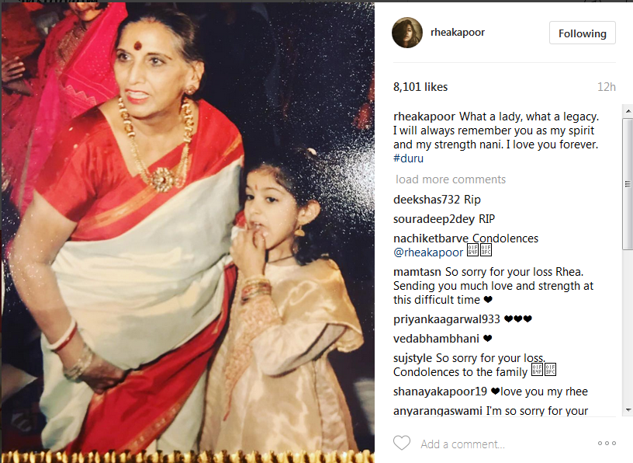This screenshot has height=463, width=633.
Task: Click the rheakapoor username in header
Action: pyautogui.click(x=458, y=33)
